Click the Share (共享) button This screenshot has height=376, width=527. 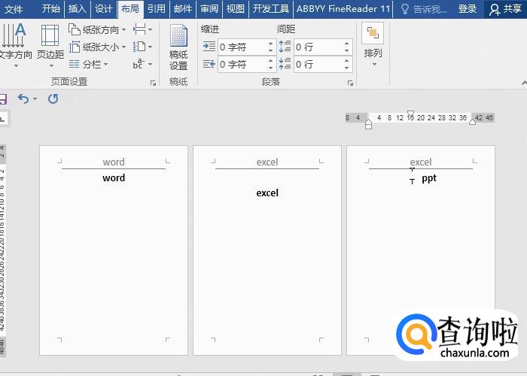pos(505,9)
